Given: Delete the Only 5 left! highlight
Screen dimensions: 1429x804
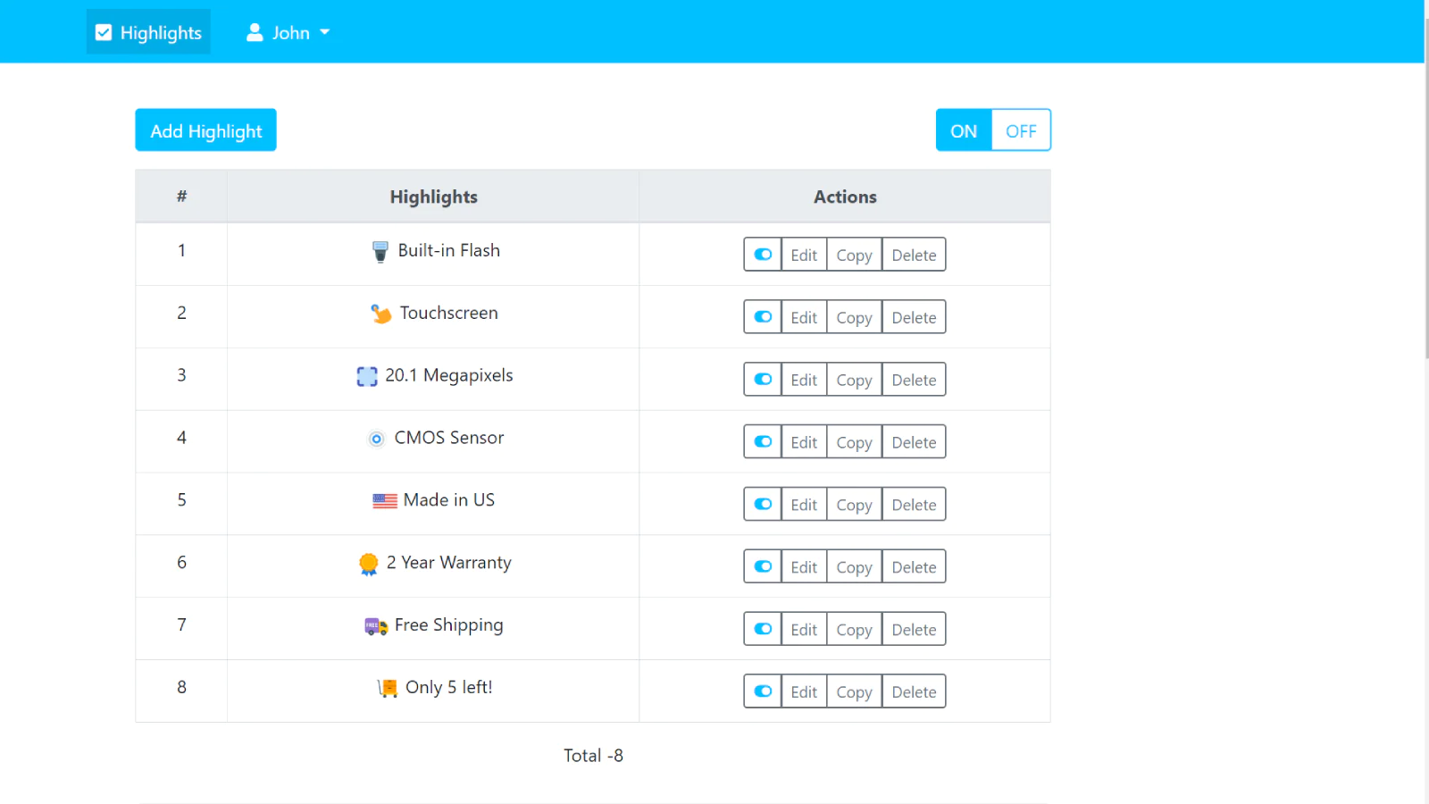Looking at the screenshot, I should [x=914, y=692].
